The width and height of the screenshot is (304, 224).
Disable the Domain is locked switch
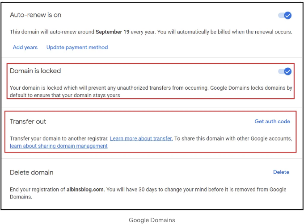point(285,71)
